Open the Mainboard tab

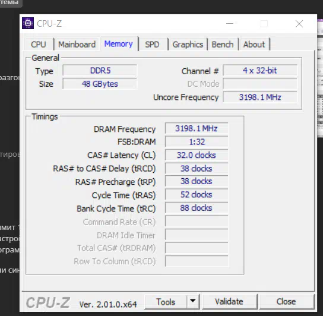(77, 45)
